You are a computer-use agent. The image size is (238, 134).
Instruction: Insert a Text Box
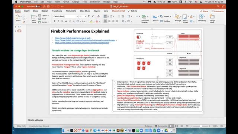point(165,21)
